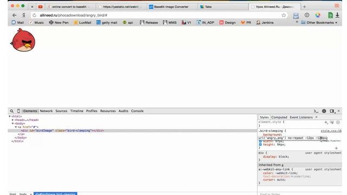Switch to the Elements panel
The image size is (347, 195).
click(x=30, y=111)
